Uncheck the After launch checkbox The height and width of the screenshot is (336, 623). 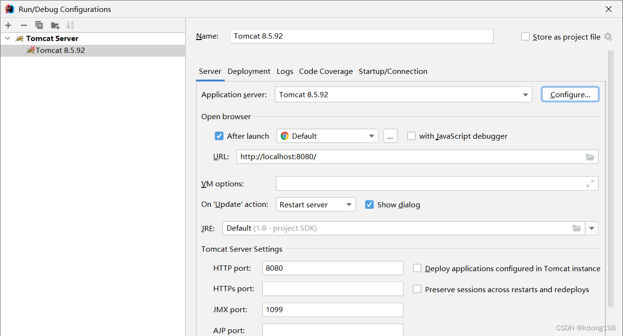(219, 136)
